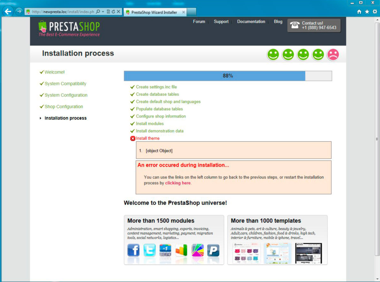The width and height of the screenshot is (380, 282).
Task: Refresh the page with reload icon
Action: [113, 11]
